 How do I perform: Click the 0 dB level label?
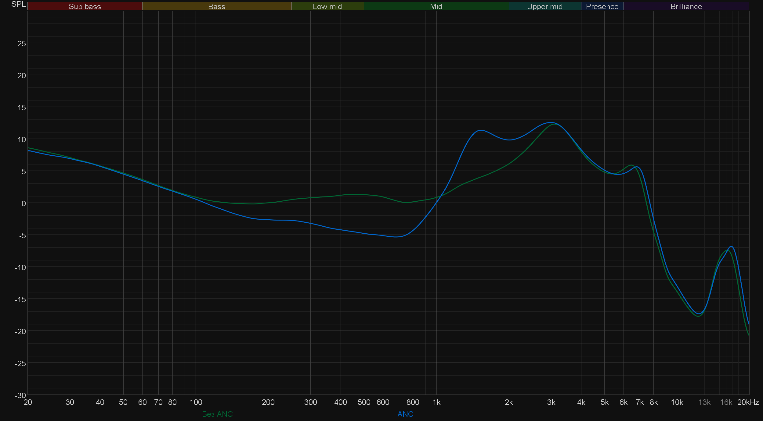pos(24,203)
